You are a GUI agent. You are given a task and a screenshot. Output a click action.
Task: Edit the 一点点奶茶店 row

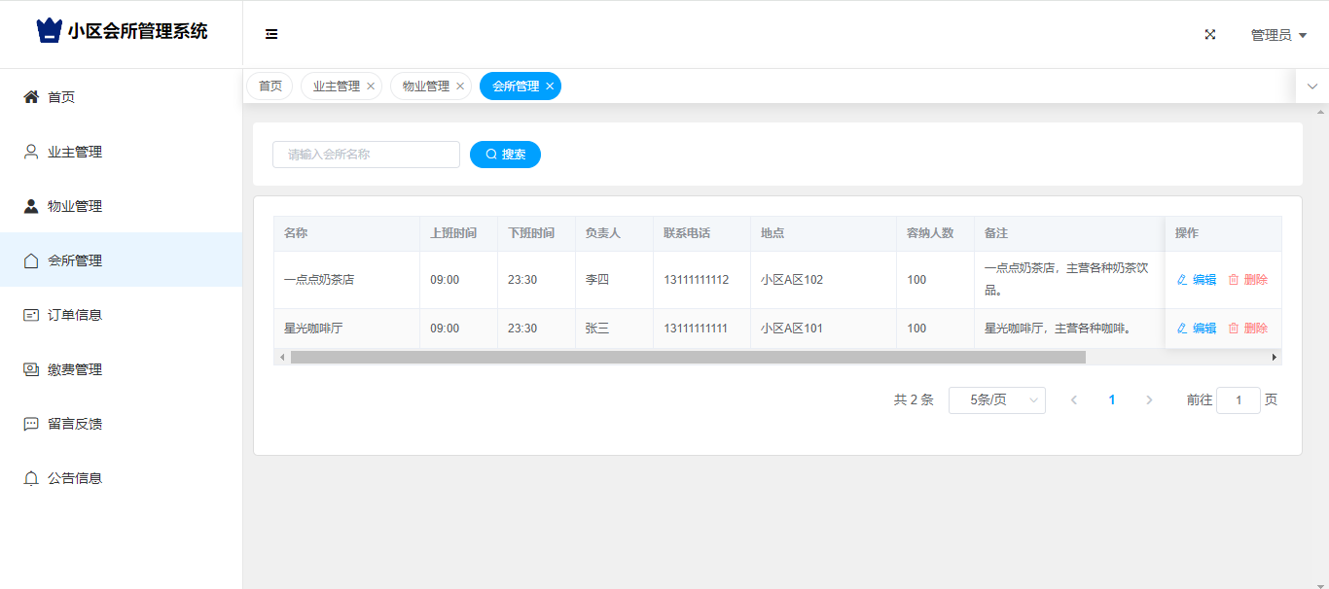[x=1196, y=280]
